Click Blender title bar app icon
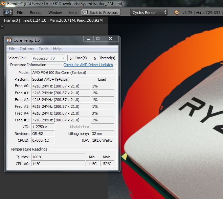Image resolution: width=223 pixels, height=199 pixels. pos(3,3)
